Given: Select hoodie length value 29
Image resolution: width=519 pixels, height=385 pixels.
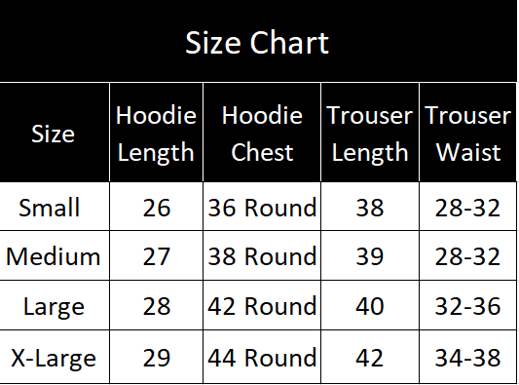Looking at the screenshot, I should 156,357.
